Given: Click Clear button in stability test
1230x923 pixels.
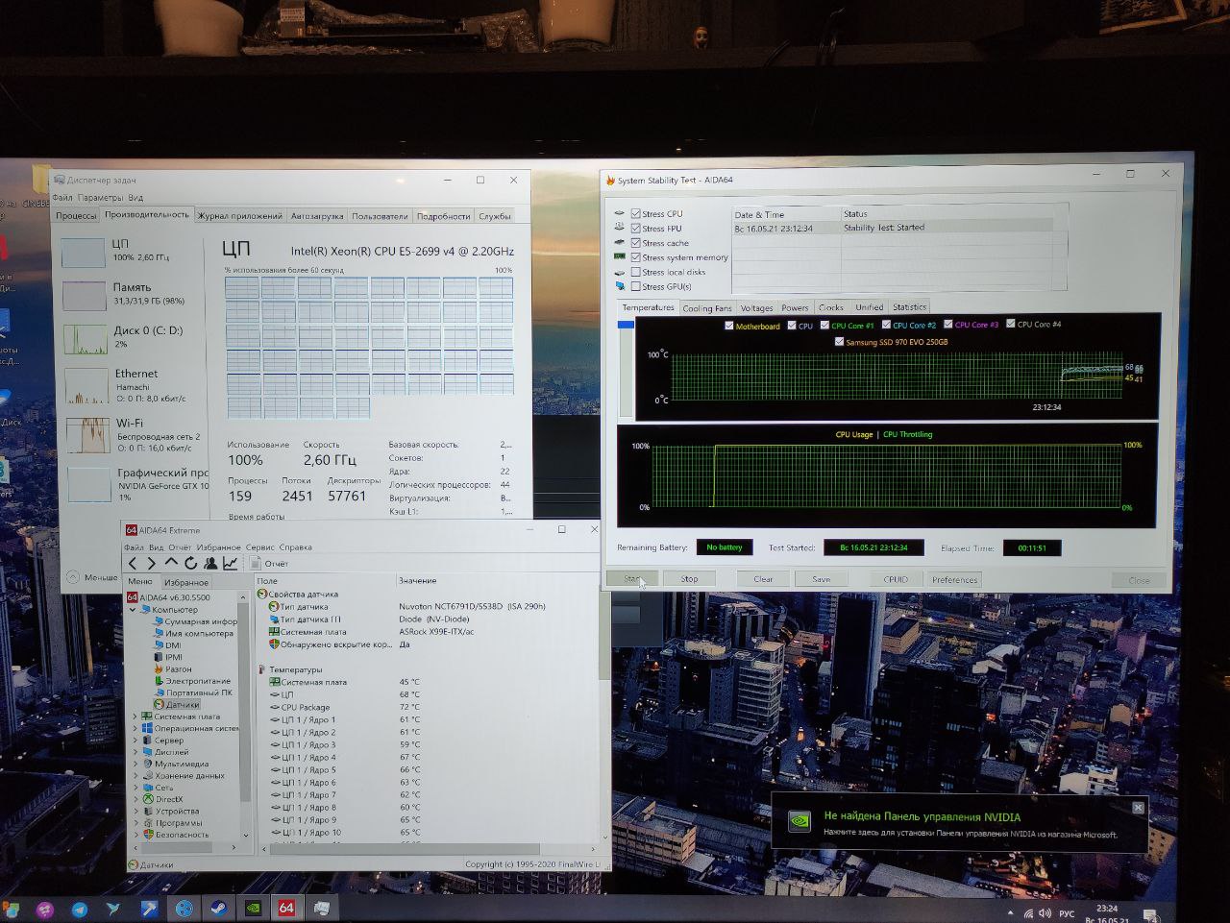Looking at the screenshot, I should (x=763, y=578).
